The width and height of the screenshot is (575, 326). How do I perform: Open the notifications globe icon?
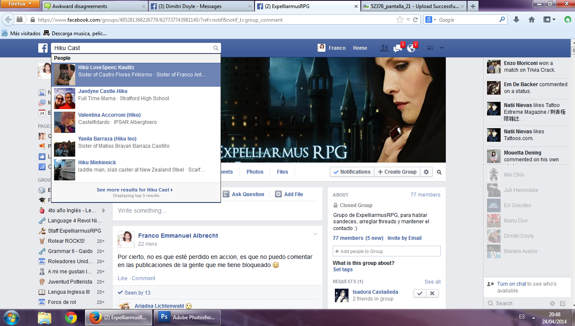click(x=411, y=48)
